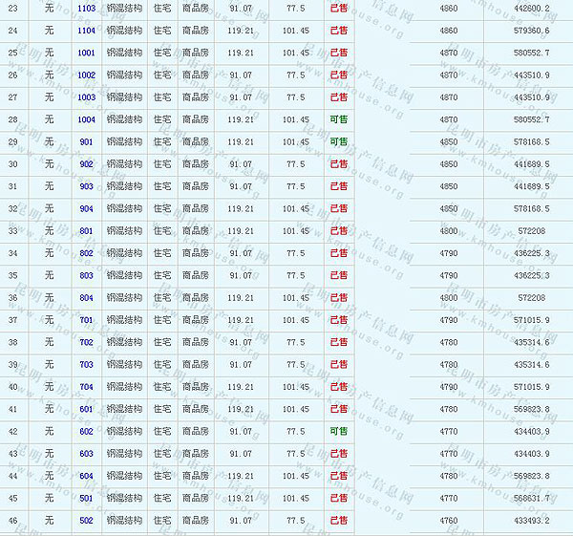Open room 501 link

(x=86, y=498)
